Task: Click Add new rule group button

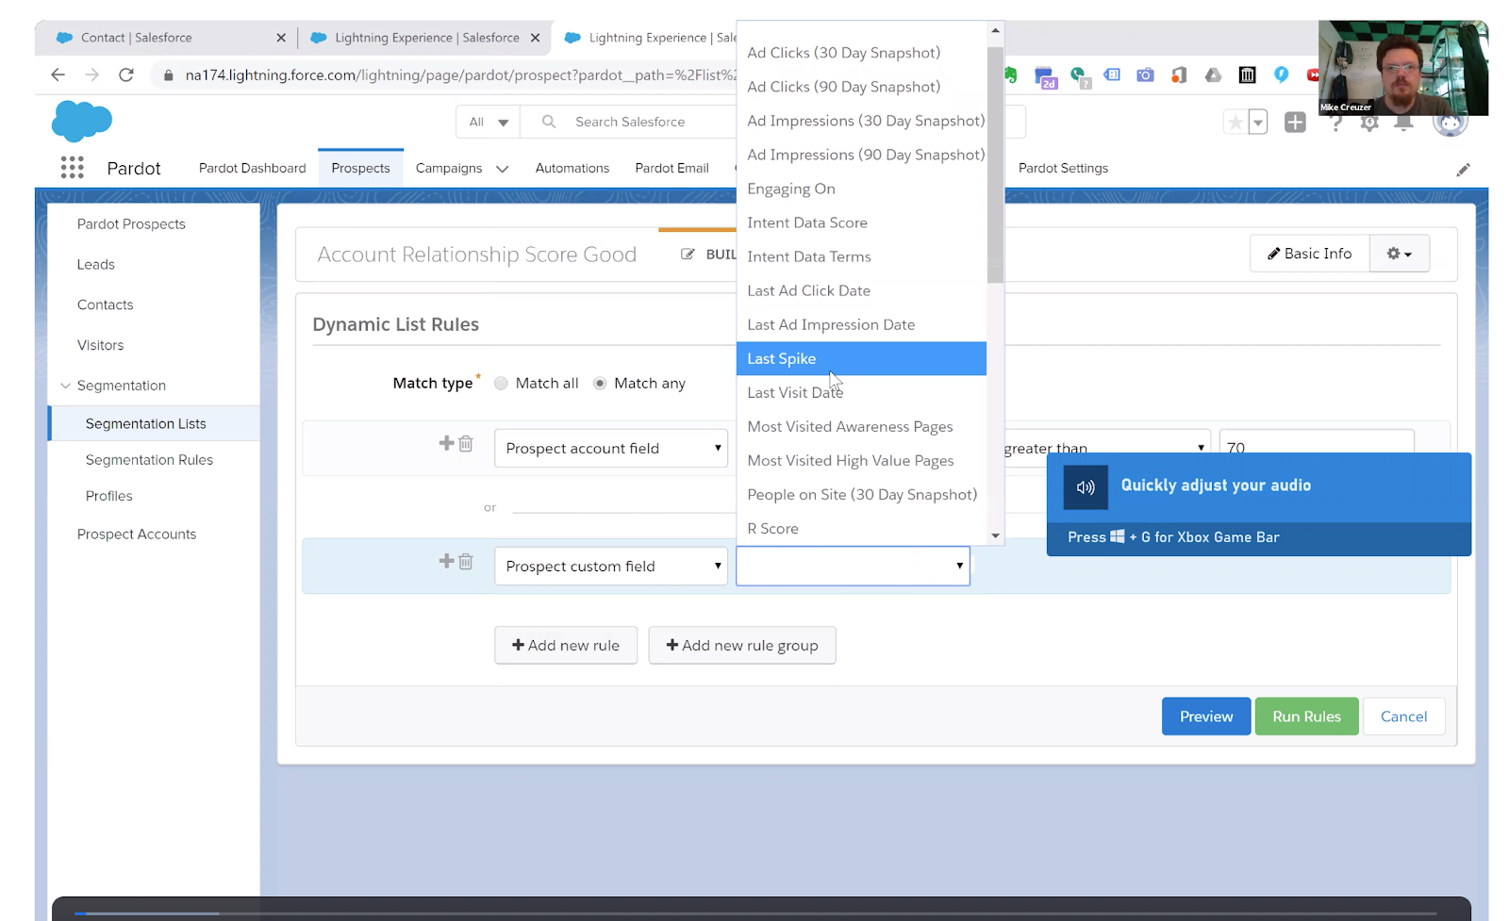Action: [x=742, y=645]
